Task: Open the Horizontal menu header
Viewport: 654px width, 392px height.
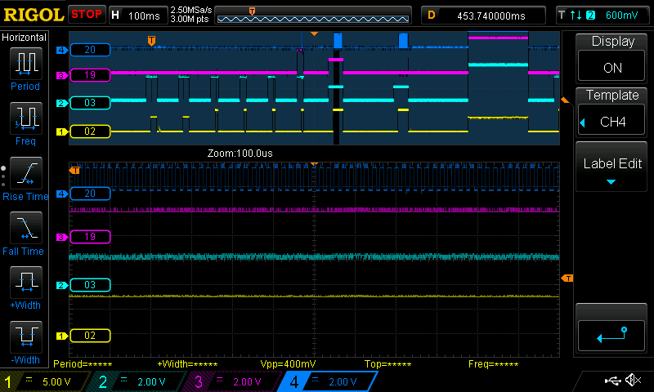Action: coord(25,38)
